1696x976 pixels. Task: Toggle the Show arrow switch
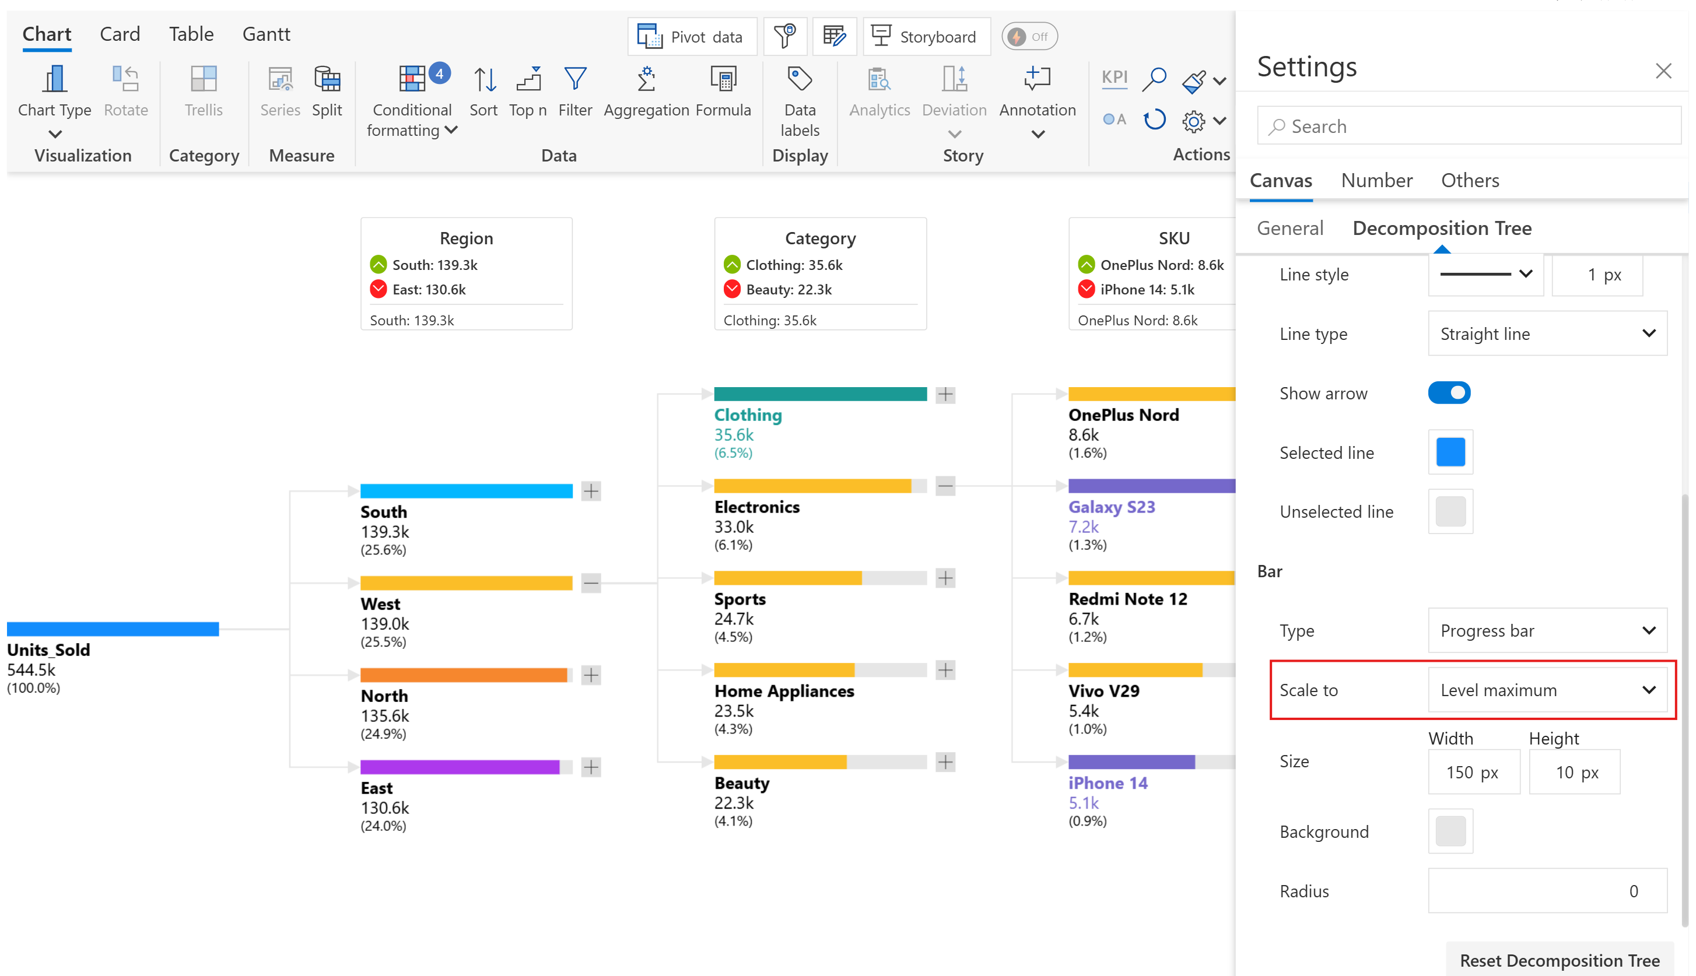pyautogui.click(x=1449, y=393)
